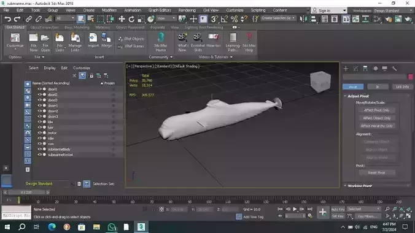Open the Link Info hierarchy tab
415x233 pixels.
coord(402,86)
